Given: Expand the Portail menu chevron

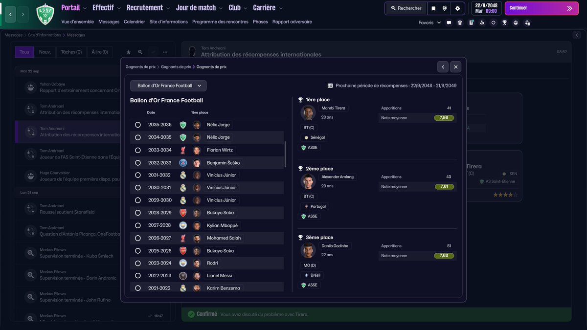Looking at the screenshot, I should coord(85,8).
